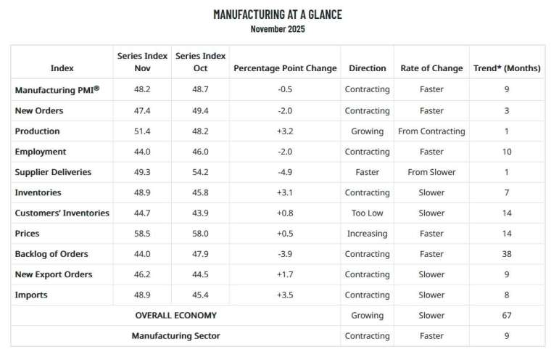This screenshot has height=352, width=551.
Task: Click the 'OVERALL ECONOMY' summary row label
Action: coord(175,315)
